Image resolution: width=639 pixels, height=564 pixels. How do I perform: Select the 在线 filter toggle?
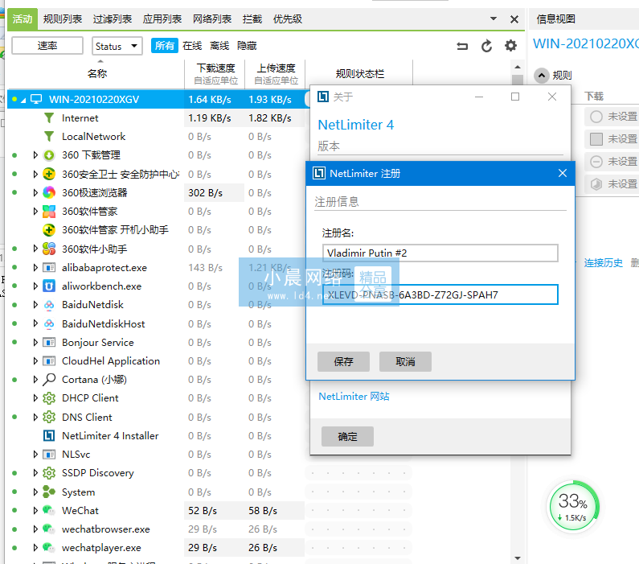pos(192,46)
